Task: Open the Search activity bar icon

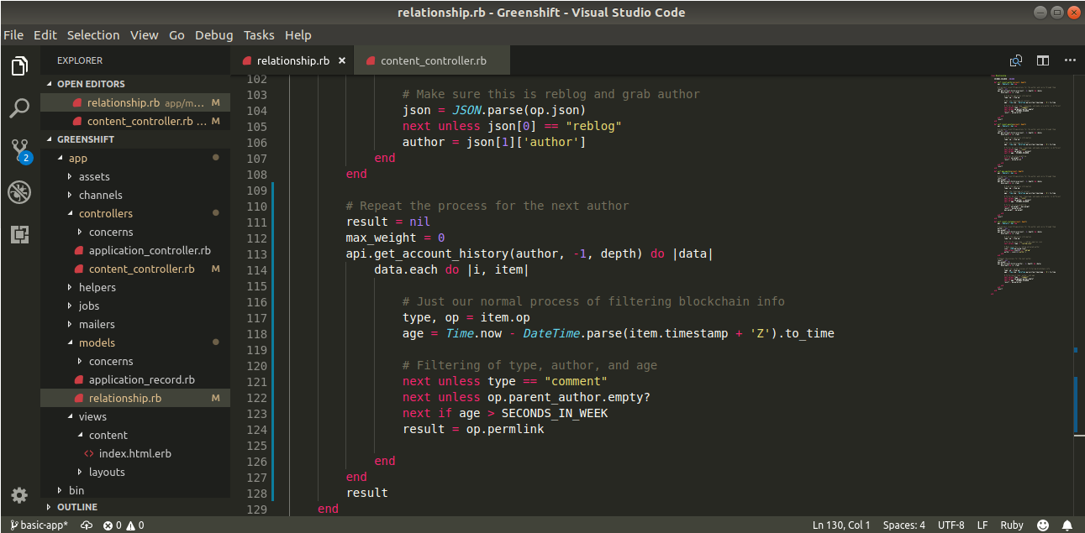Action: [x=20, y=108]
